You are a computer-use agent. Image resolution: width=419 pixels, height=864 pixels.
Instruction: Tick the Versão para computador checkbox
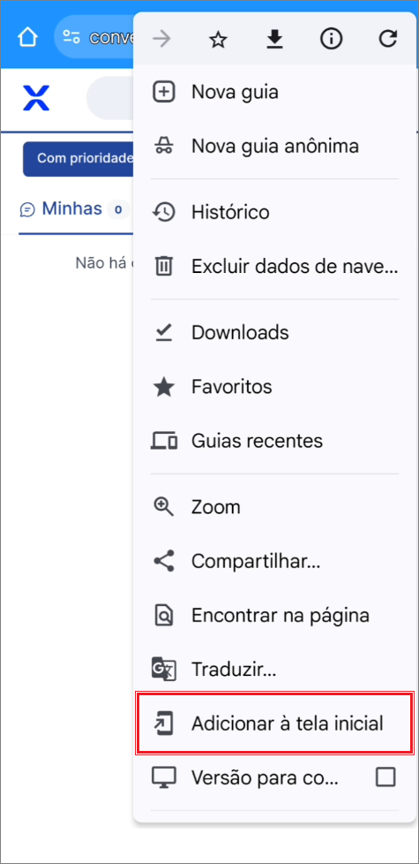coord(385,777)
